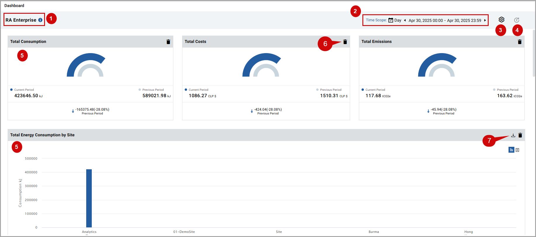Go to previous day in Time Scope
The image size is (536, 237).
(405, 20)
